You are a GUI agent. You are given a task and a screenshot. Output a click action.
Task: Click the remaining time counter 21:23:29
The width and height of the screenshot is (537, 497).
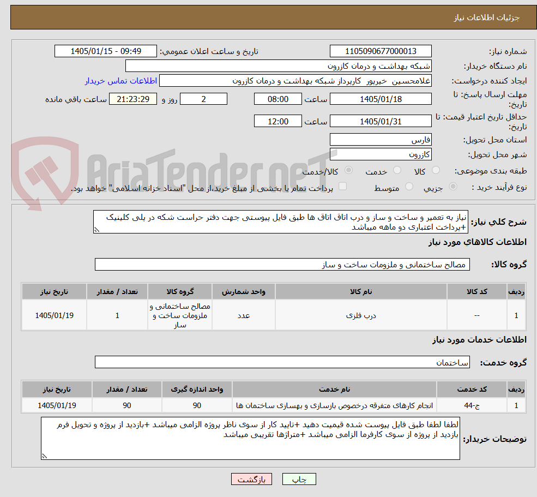(x=133, y=99)
